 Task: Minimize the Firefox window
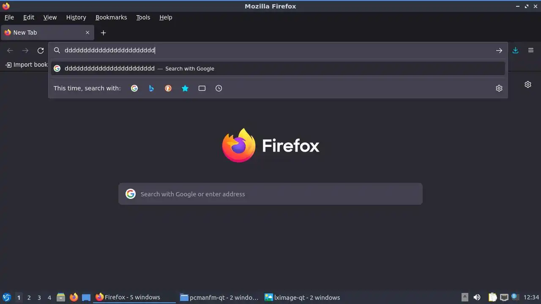click(518, 6)
